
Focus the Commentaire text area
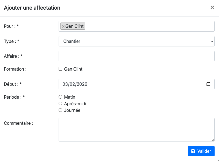pos(136,130)
